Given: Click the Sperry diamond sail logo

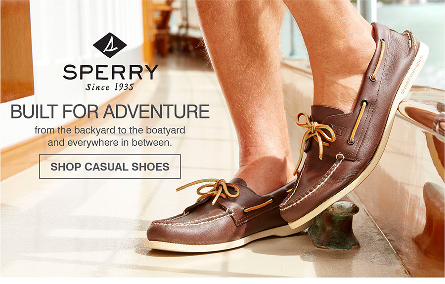Looking at the screenshot, I should [110, 45].
